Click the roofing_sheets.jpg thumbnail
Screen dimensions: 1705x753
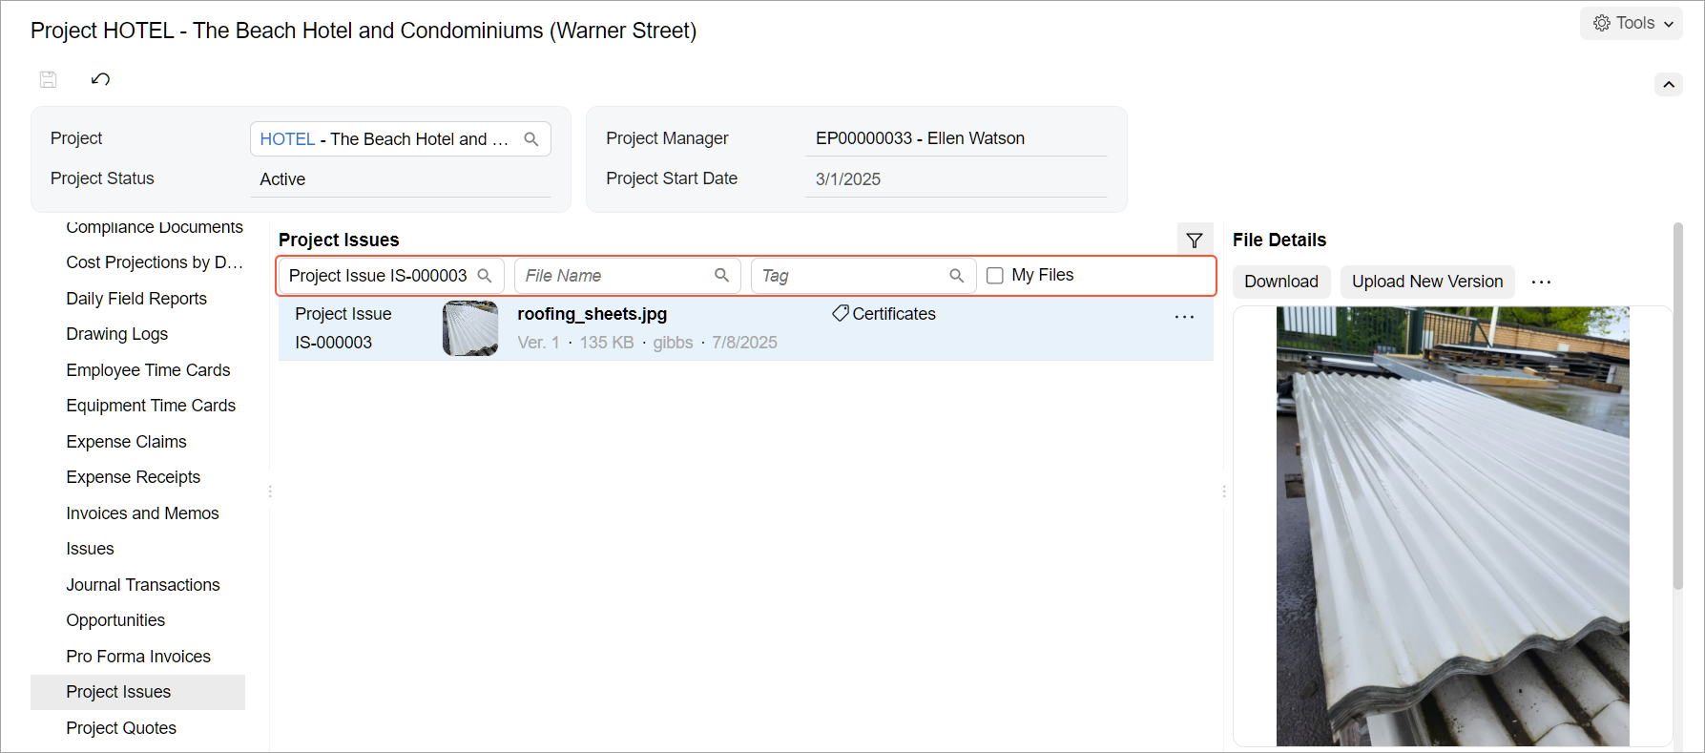tap(470, 328)
